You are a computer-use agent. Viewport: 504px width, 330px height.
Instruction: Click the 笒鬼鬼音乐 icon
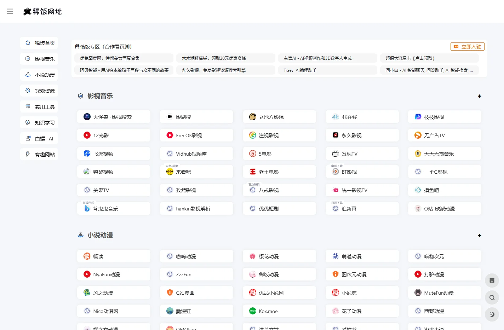click(x=87, y=208)
